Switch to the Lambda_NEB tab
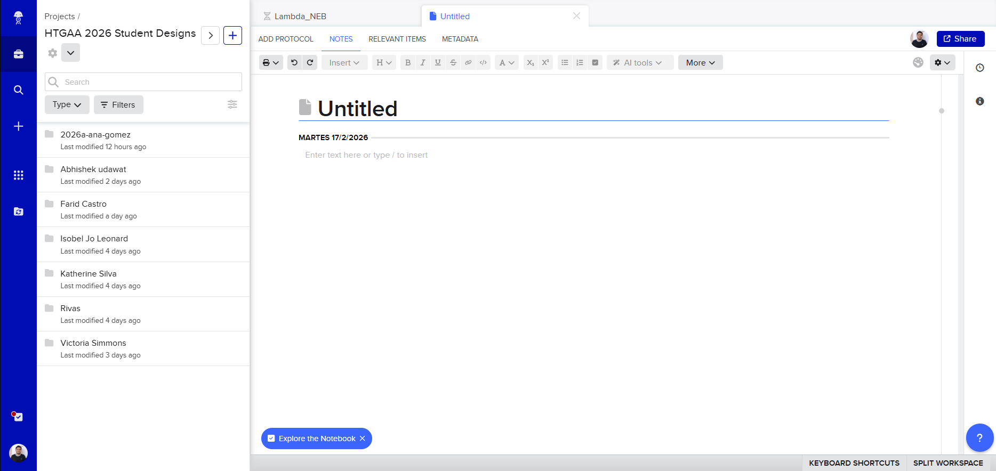 click(300, 17)
